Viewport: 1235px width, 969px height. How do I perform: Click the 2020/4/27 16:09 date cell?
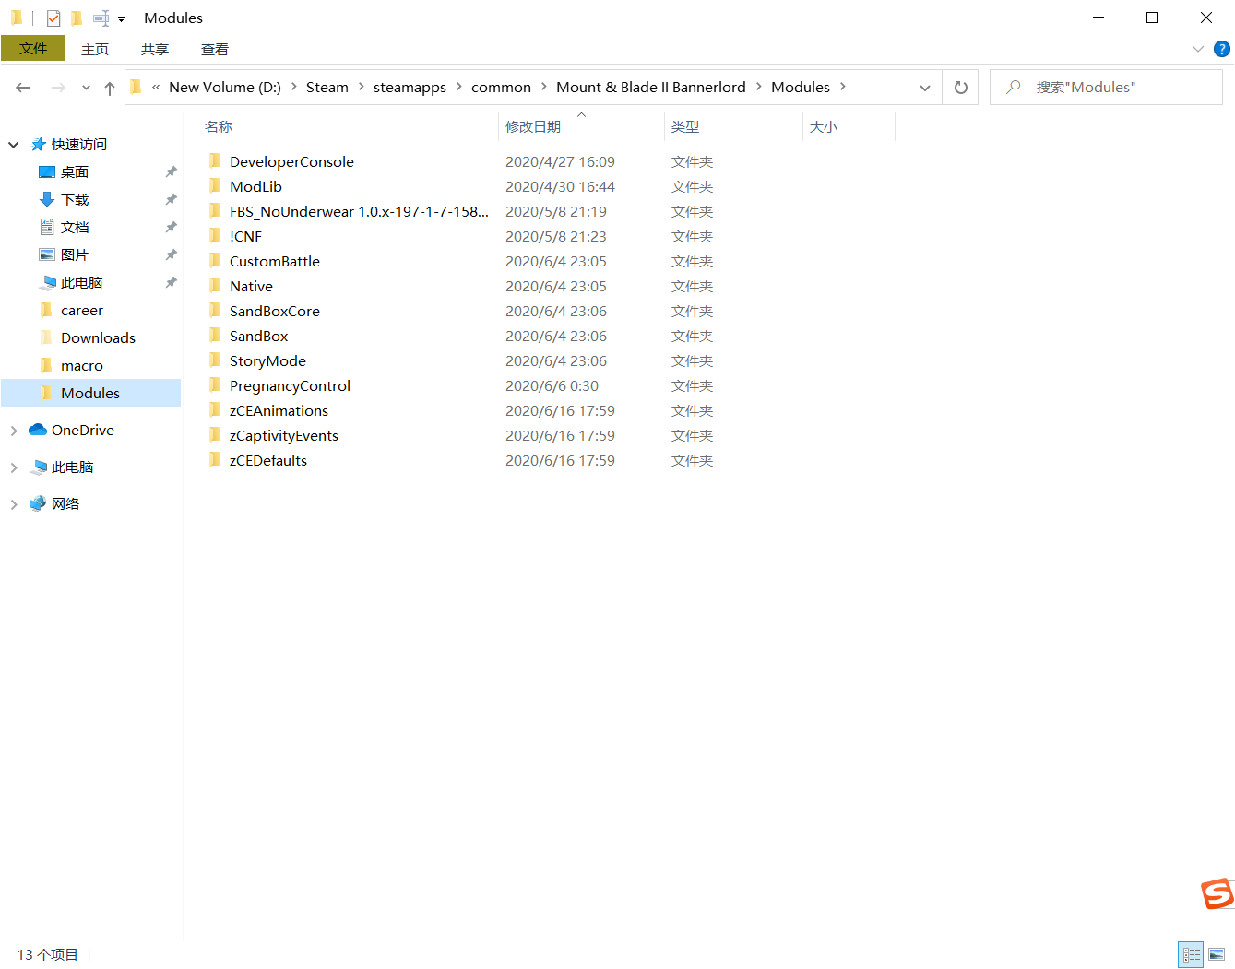(560, 162)
